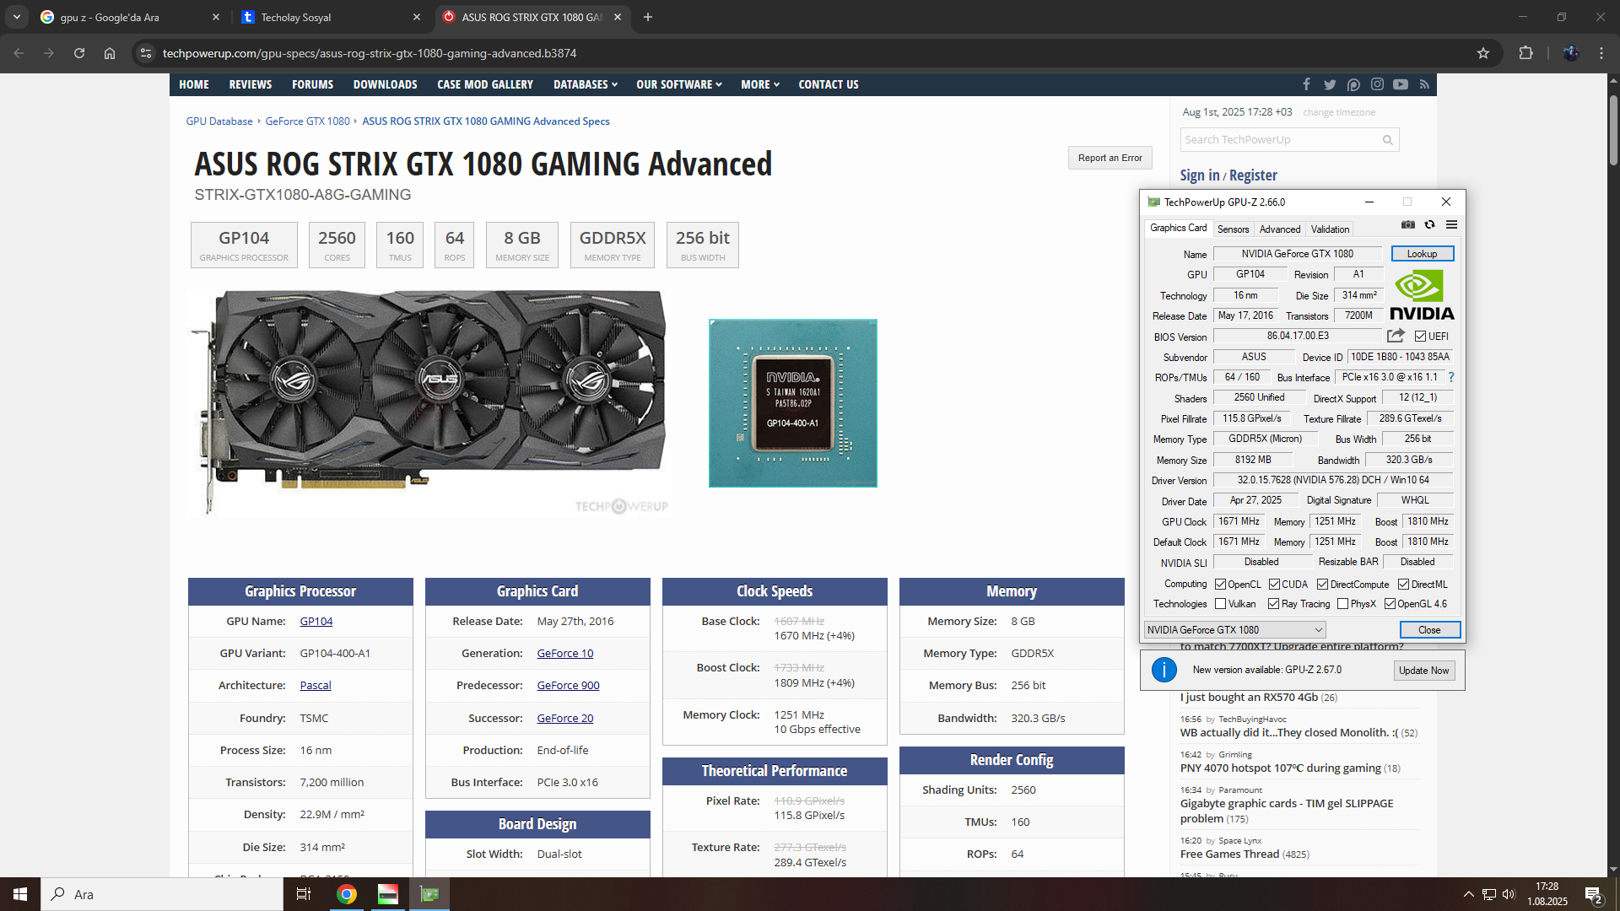Click the GPU-Z screenshot camera icon
Screen dimensions: 1620x911
pyautogui.click(x=1408, y=224)
